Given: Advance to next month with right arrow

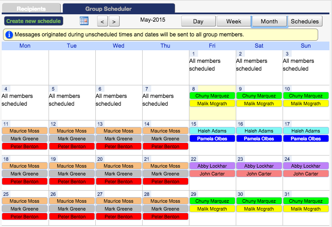Looking at the screenshot, I should coord(114,21).
